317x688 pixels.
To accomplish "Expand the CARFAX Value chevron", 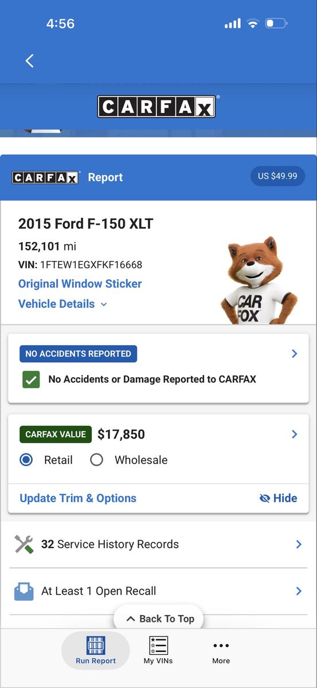I will [295, 434].
